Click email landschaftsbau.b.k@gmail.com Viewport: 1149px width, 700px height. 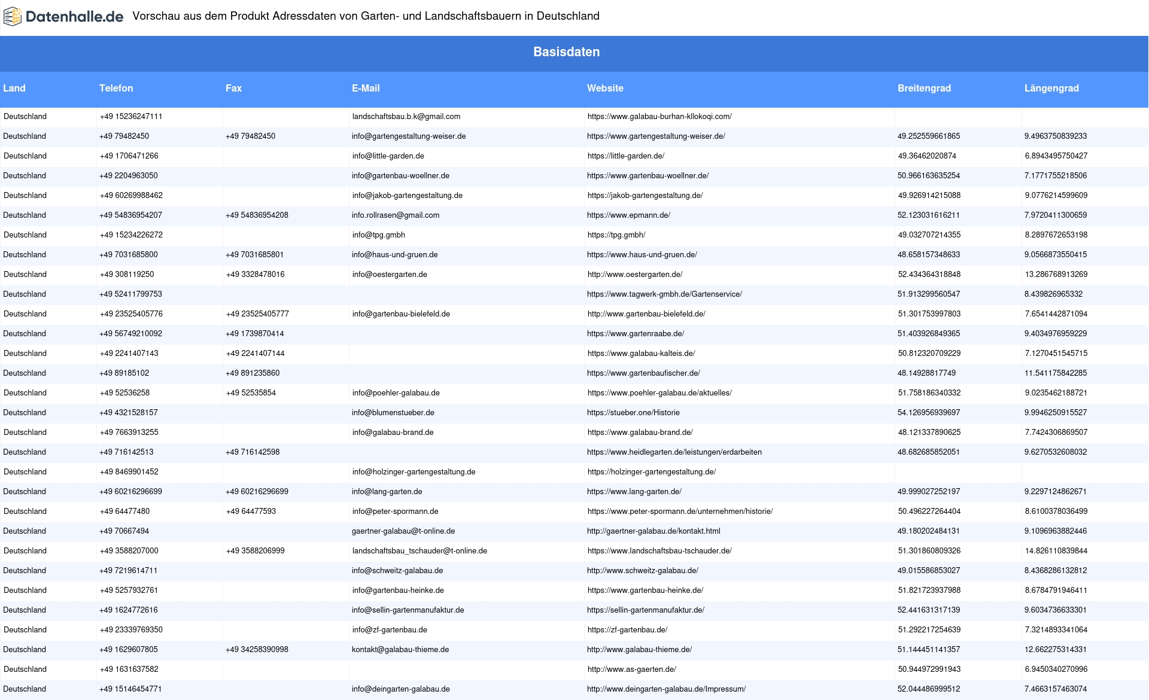point(406,117)
